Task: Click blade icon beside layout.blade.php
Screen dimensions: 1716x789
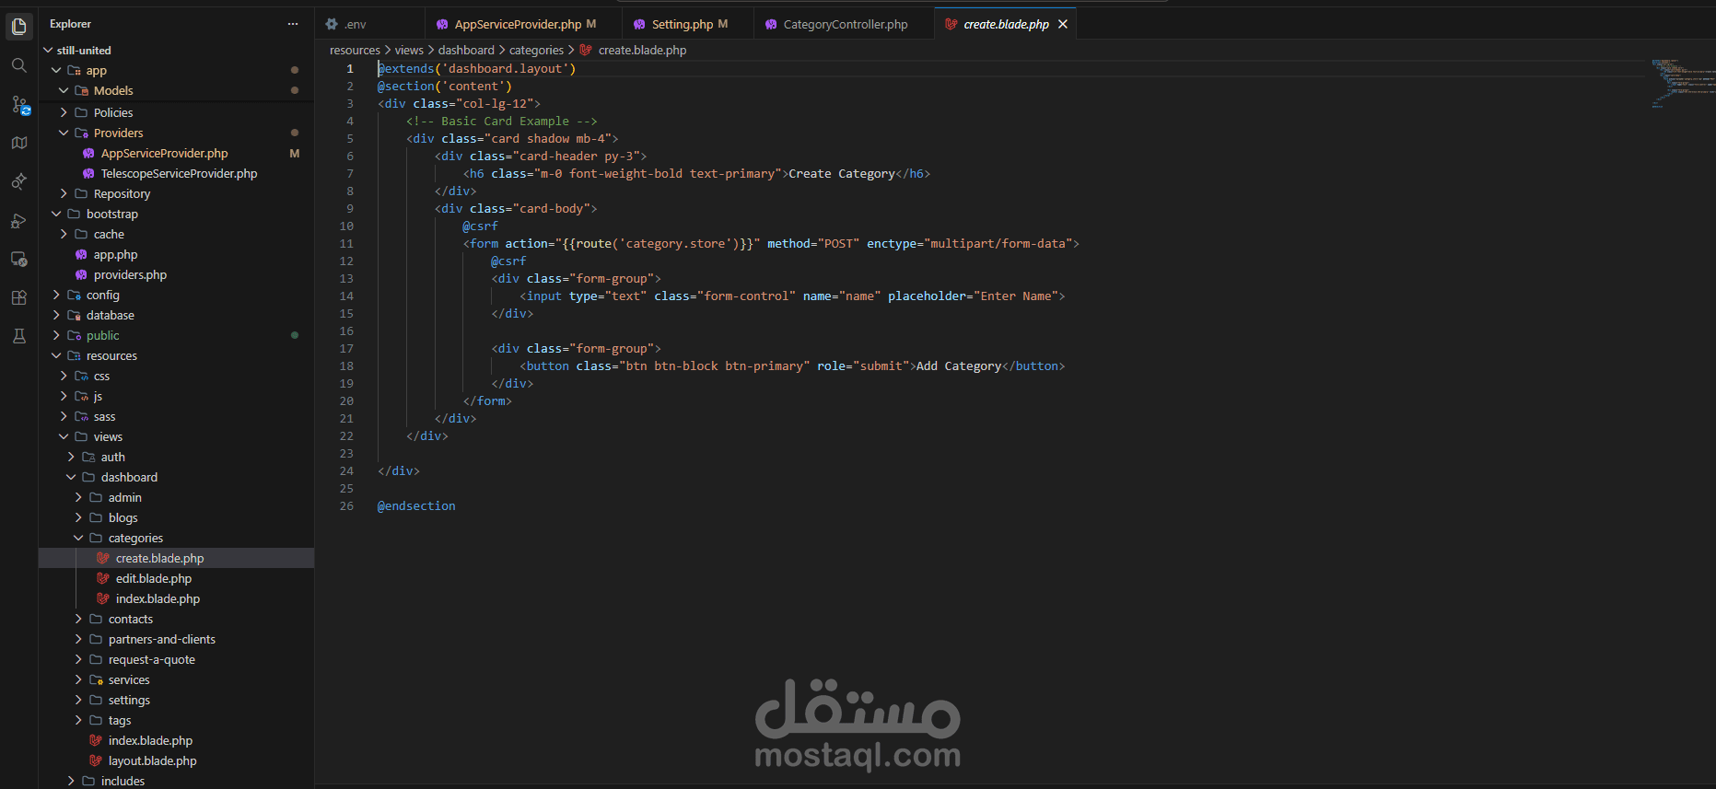Action: (96, 760)
